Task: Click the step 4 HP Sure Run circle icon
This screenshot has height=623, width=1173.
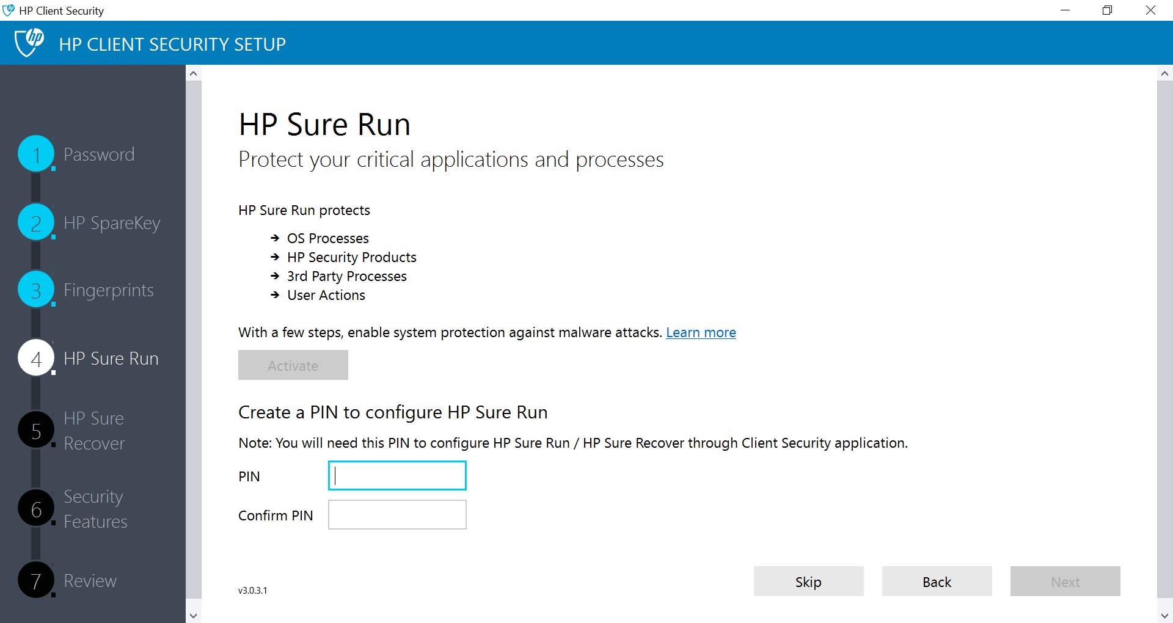Action: point(36,358)
